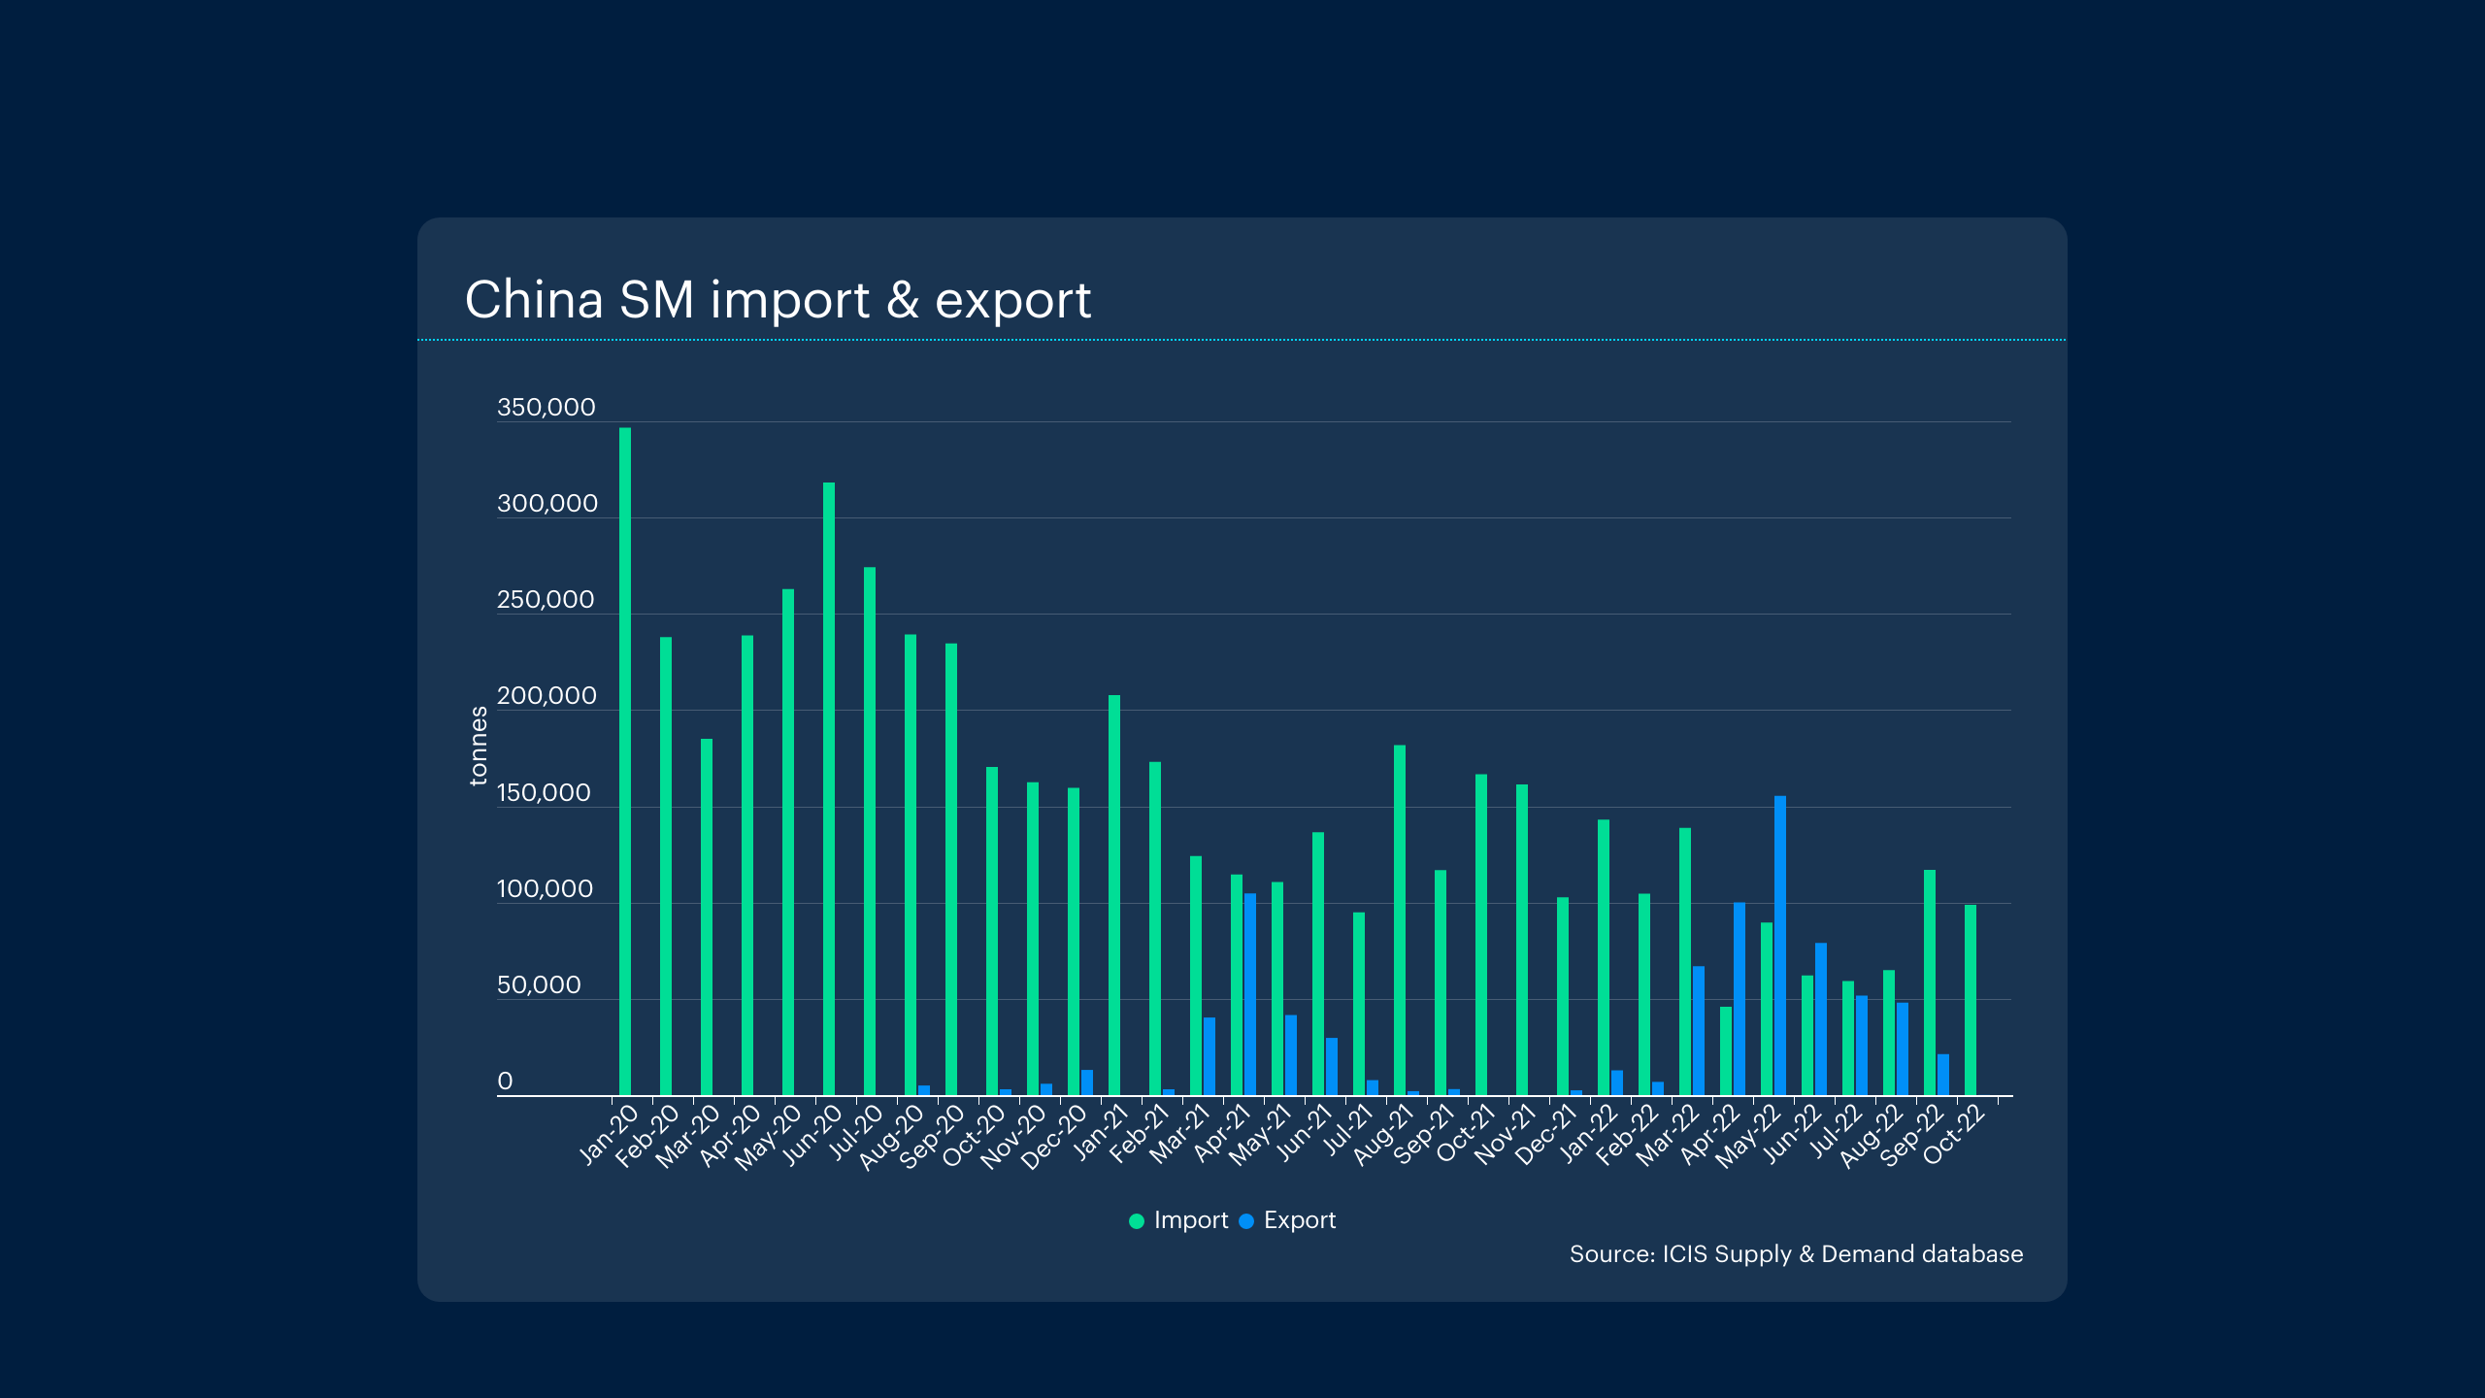
Task: Click the Jun-22 export bar
Action: (1821, 1019)
